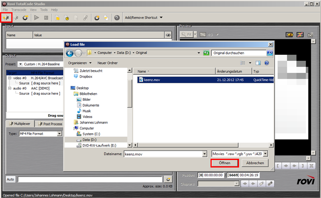Open the Type MP4 File Format dropdown
Viewport: 321px width, 198px height.
point(59,134)
